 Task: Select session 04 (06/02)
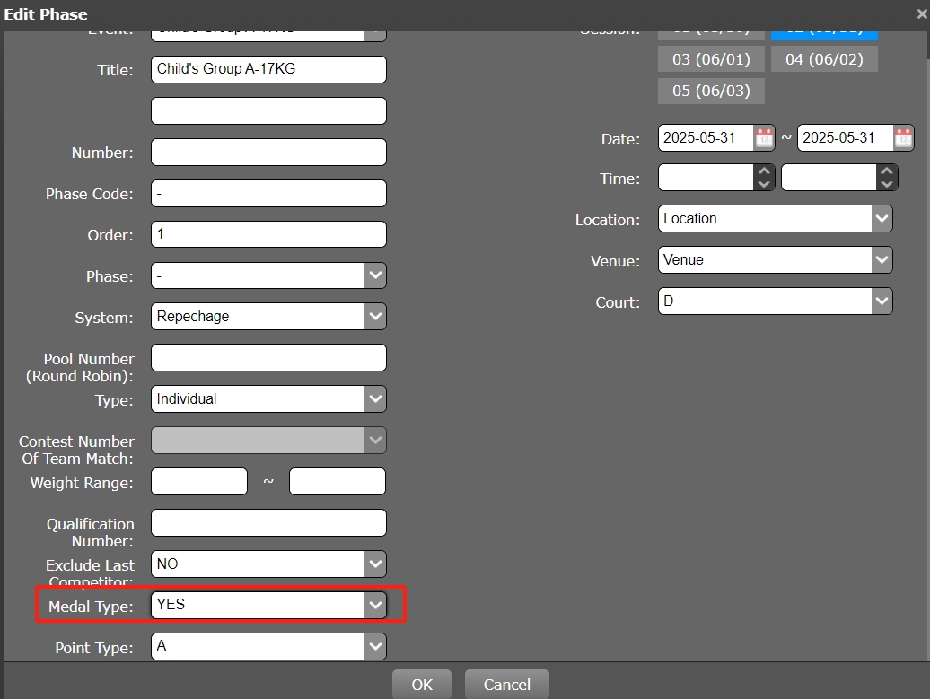pyautogui.click(x=823, y=59)
